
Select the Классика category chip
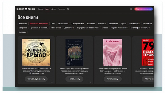[x=91, y=24]
